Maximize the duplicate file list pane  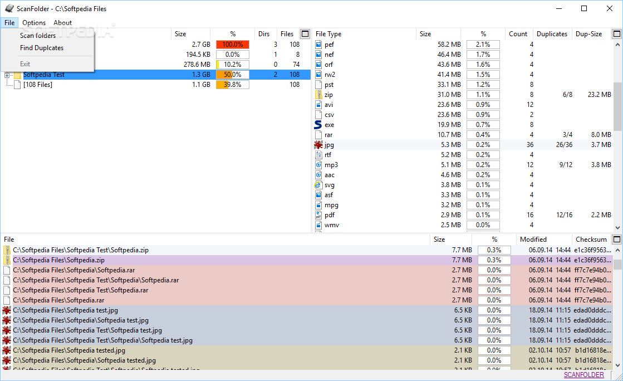point(617,240)
